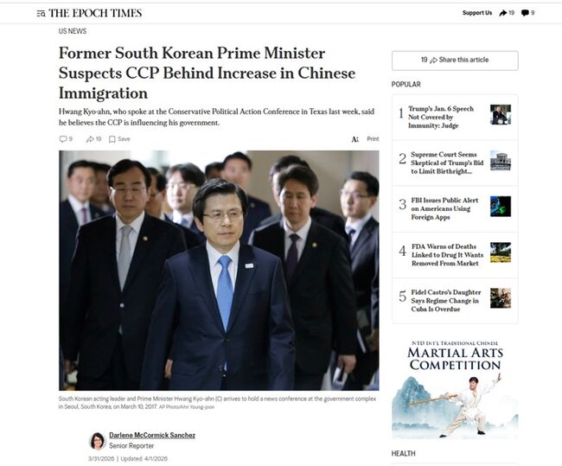Open FDA Warns of Deaths story
562x466 pixels.
click(x=447, y=255)
